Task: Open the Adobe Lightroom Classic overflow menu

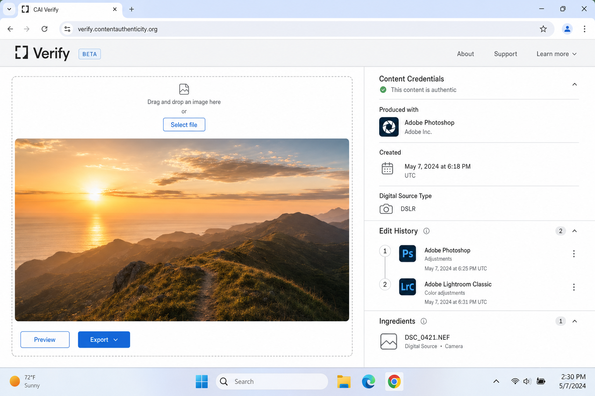Action: [x=574, y=287]
